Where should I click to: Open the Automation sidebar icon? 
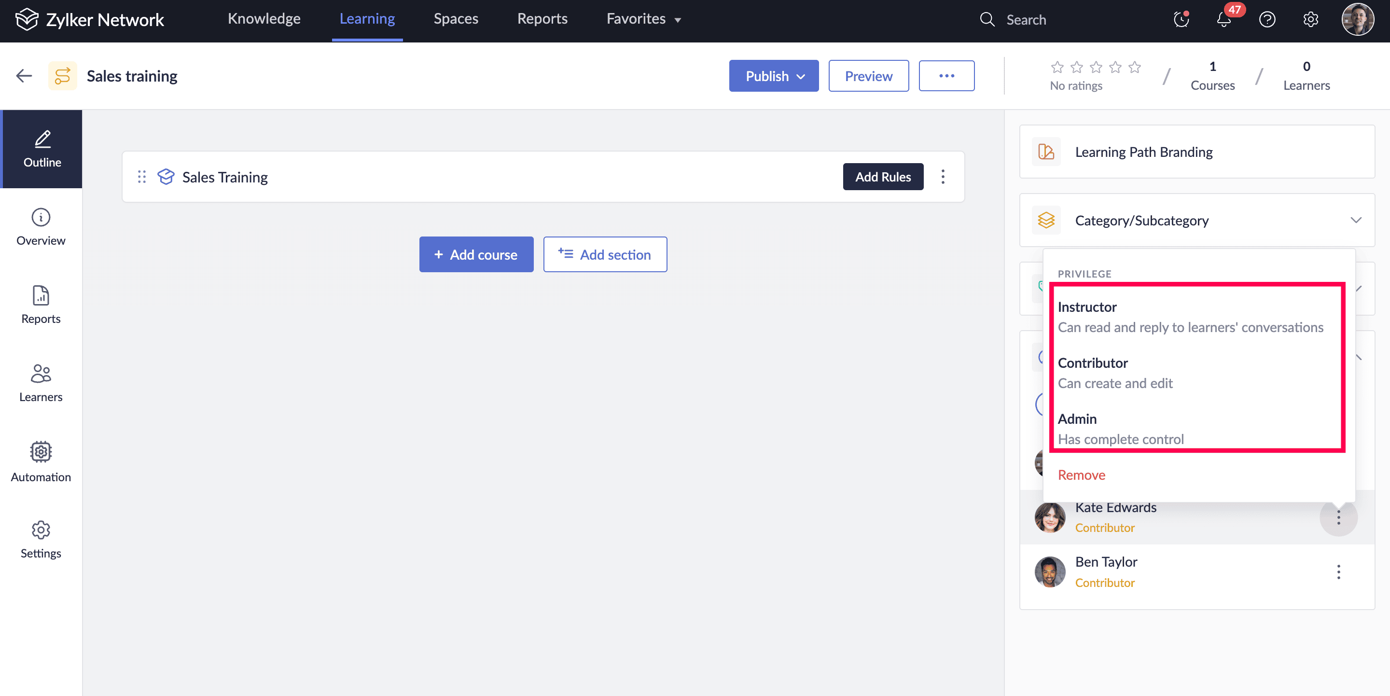pos(41,452)
